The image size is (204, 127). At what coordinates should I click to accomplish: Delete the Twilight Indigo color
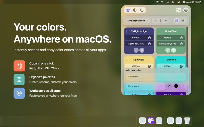(142, 50)
